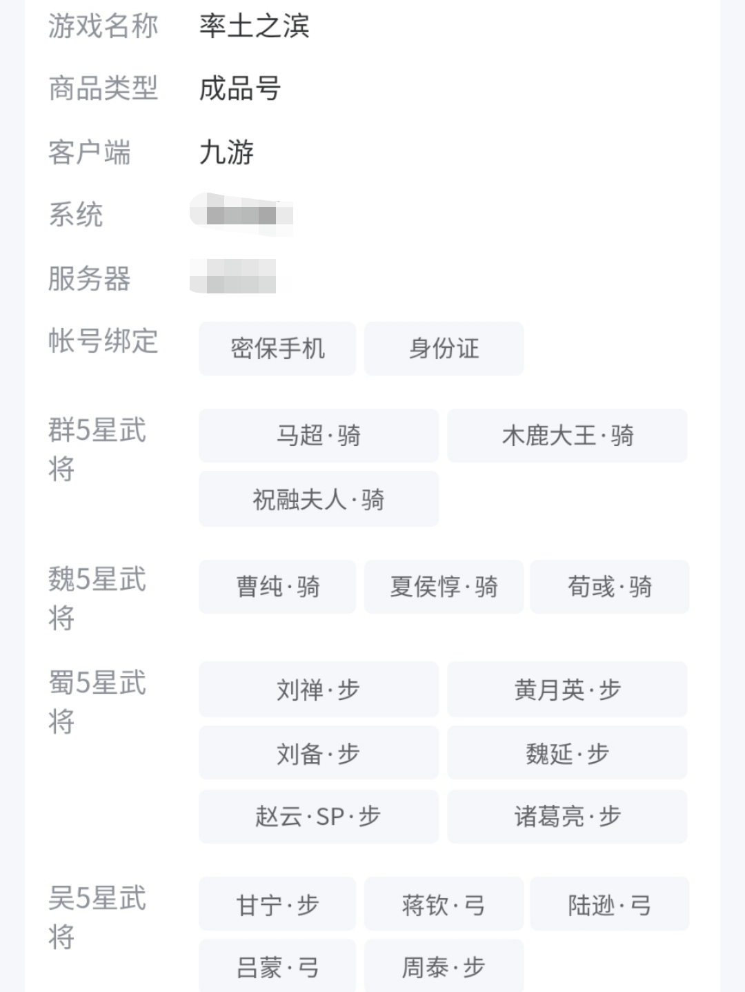
Task: Click the 曹纯·骑 hero tag
Action: pyautogui.click(x=277, y=587)
